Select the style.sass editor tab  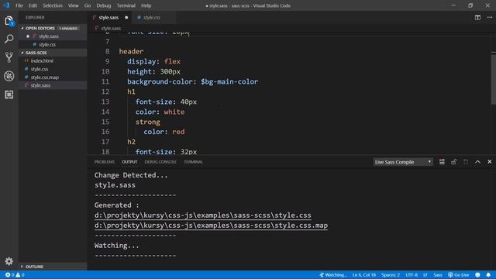[x=110, y=17]
